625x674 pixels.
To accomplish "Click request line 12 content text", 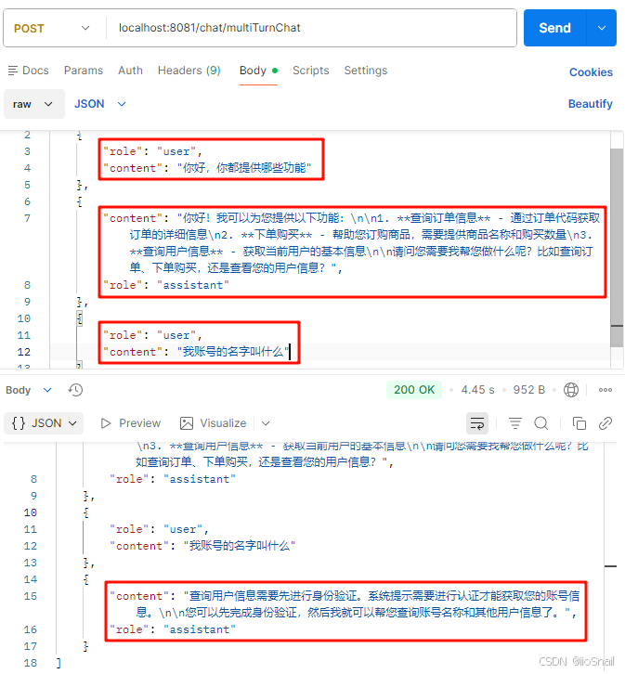I will [x=196, y=352].
